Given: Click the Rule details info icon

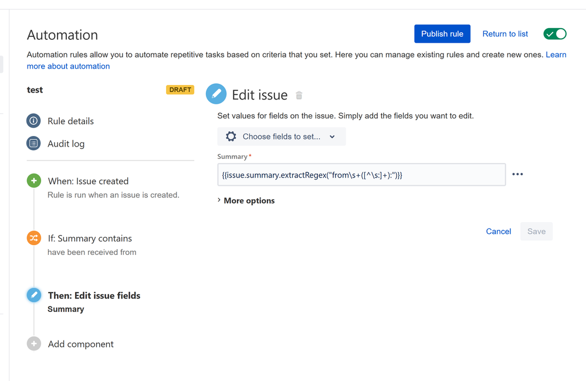Looking at the screenshot, I should (33, 121).
